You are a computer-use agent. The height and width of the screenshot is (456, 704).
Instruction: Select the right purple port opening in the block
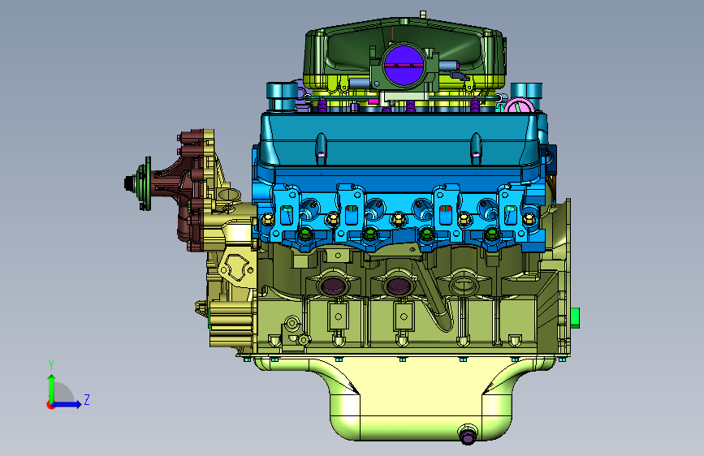pos(398,286)
